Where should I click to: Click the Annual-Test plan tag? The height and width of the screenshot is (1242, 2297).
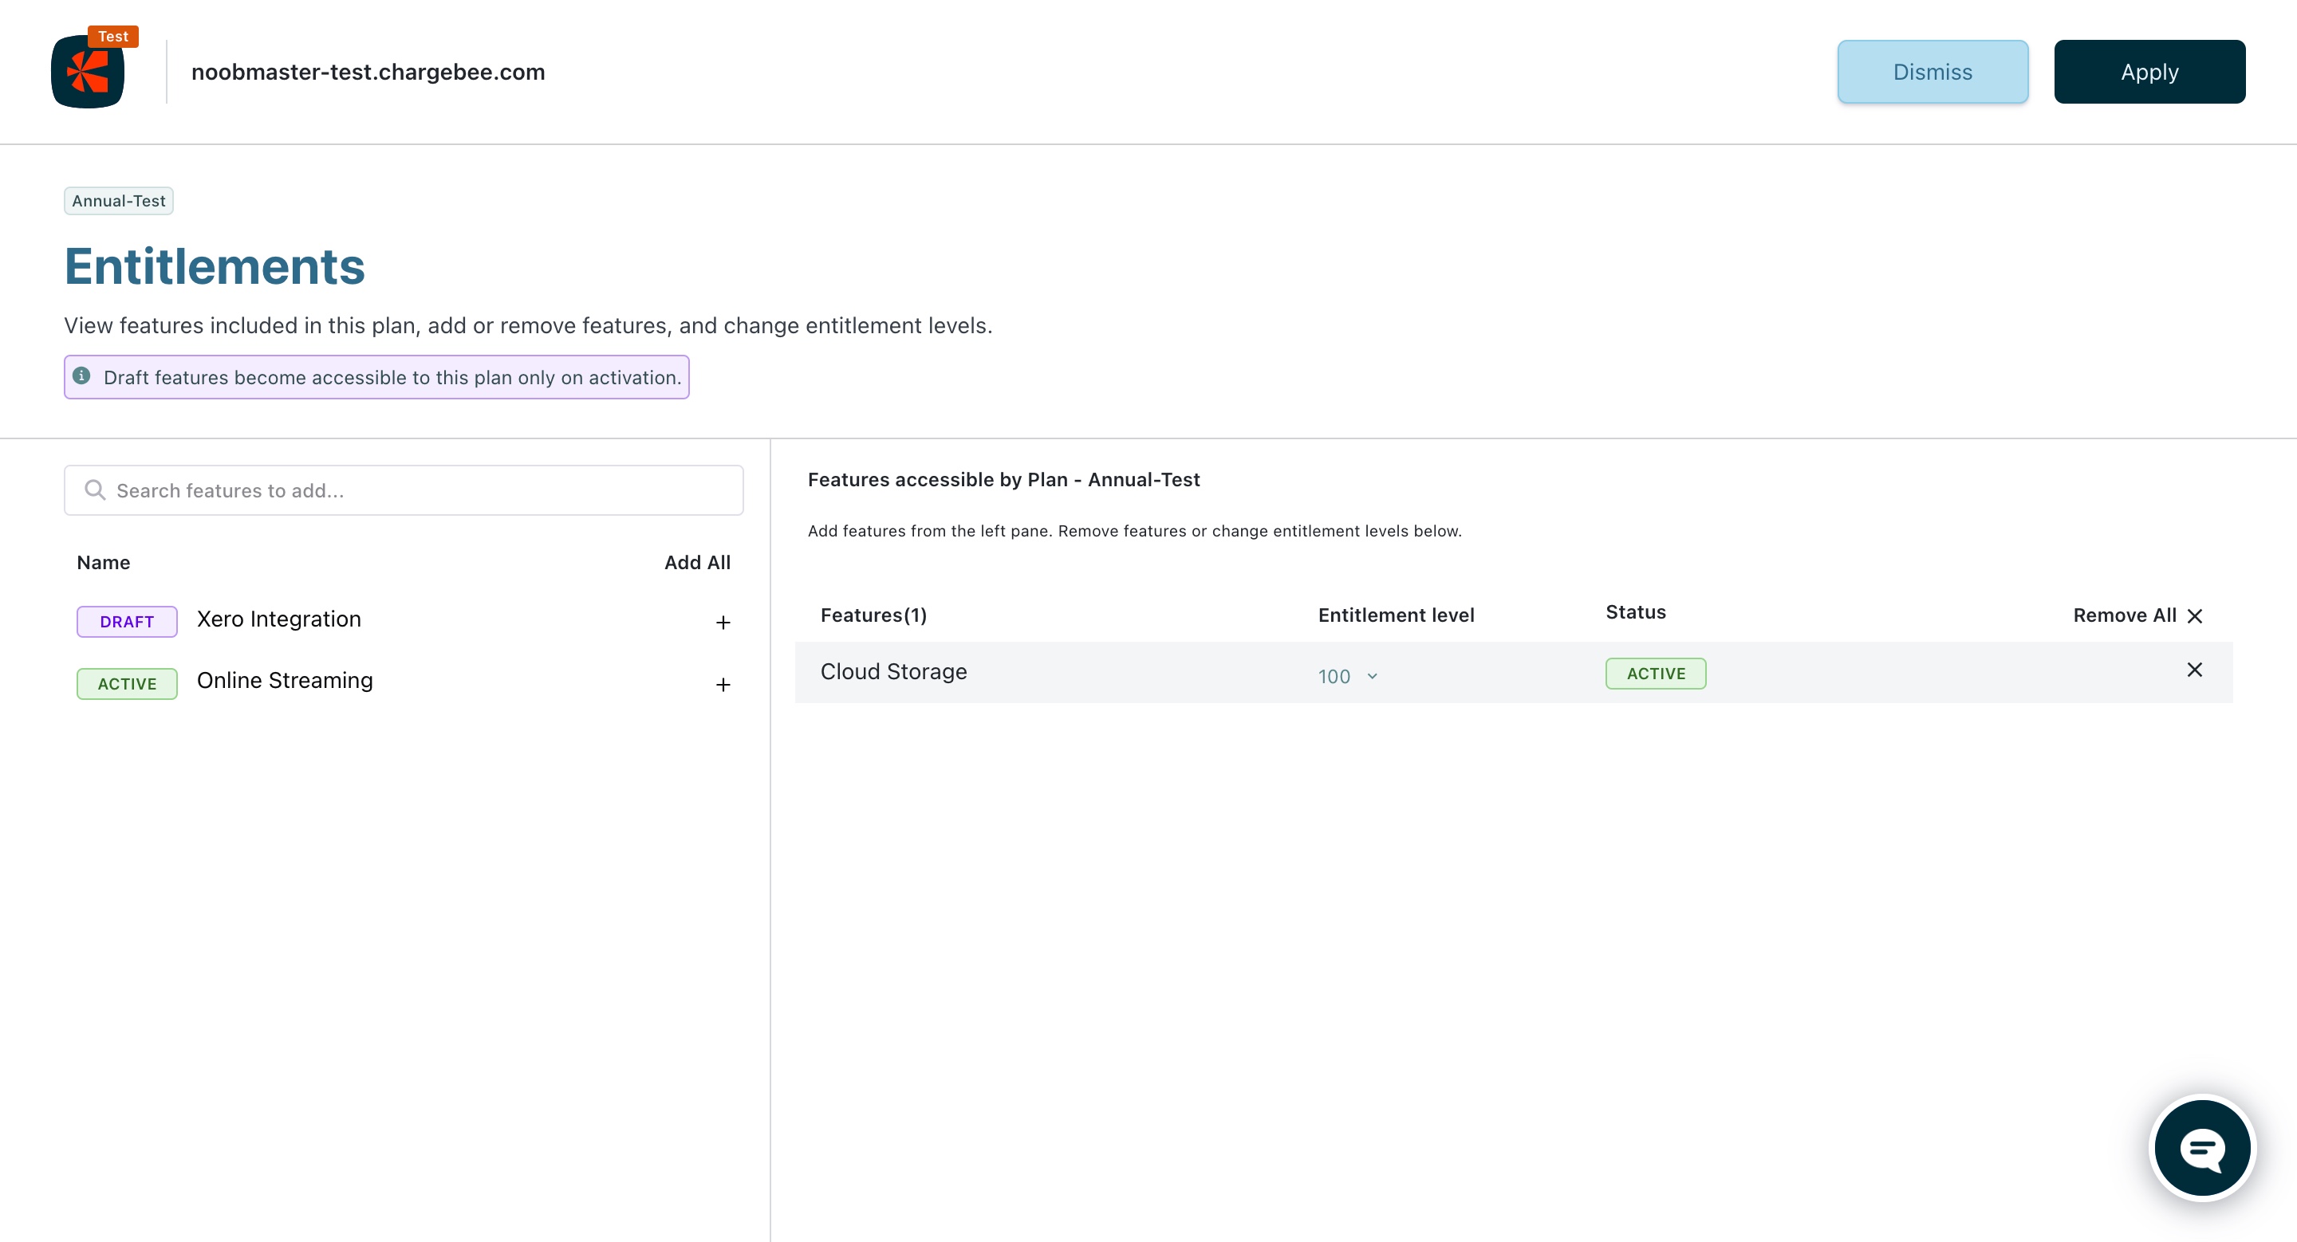click(x=119, y=200)
